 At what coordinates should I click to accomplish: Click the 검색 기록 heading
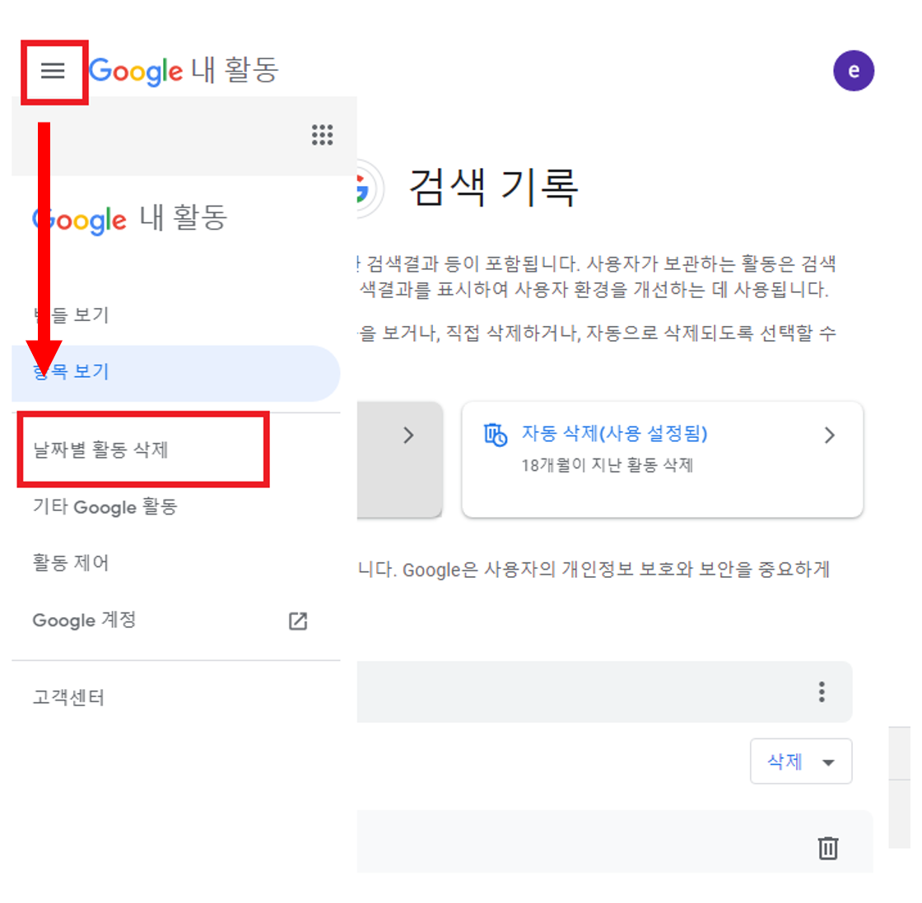tap(493, 188)
